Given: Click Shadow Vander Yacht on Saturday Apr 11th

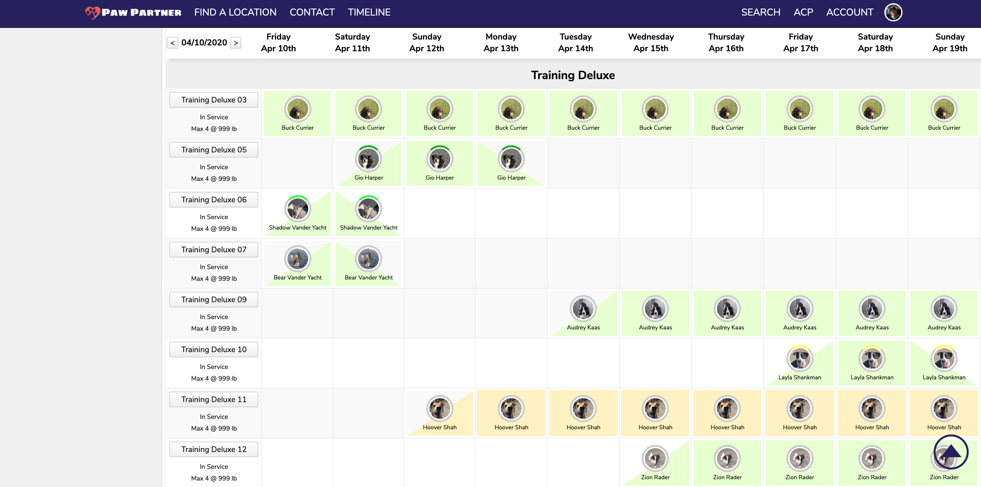Looking at the screenshot, I should click(x=368, y=209).
